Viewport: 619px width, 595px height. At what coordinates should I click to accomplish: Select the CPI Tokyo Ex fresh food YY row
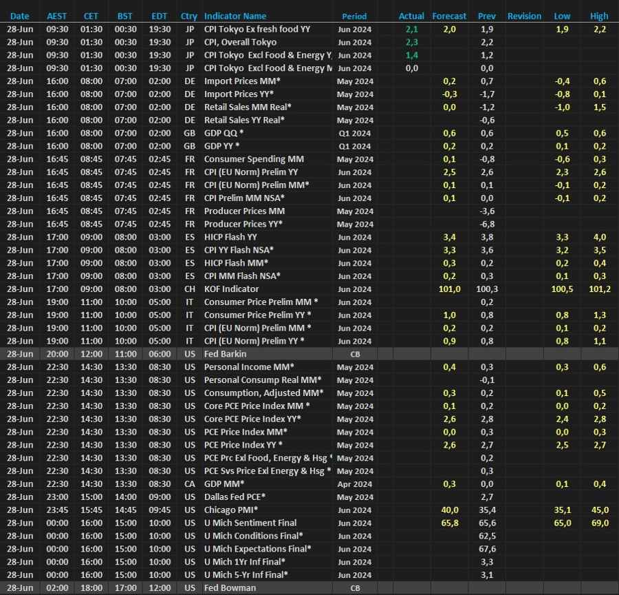click(x=309, y=29)
